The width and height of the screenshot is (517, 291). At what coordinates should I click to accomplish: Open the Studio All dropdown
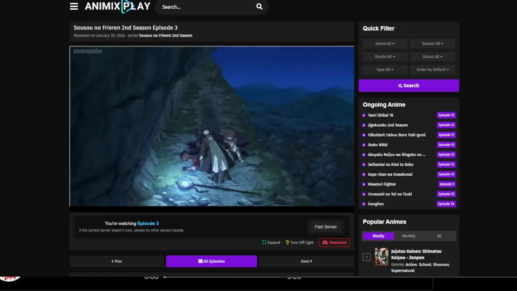pyautogui.click(x=385, y=57)
